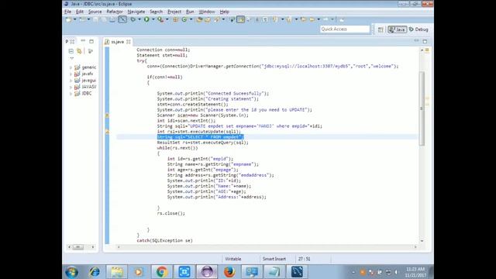The width and height of the screenshot is (496, 279).
Task: Click the New Java Package icon
Action: click(176, 19)
